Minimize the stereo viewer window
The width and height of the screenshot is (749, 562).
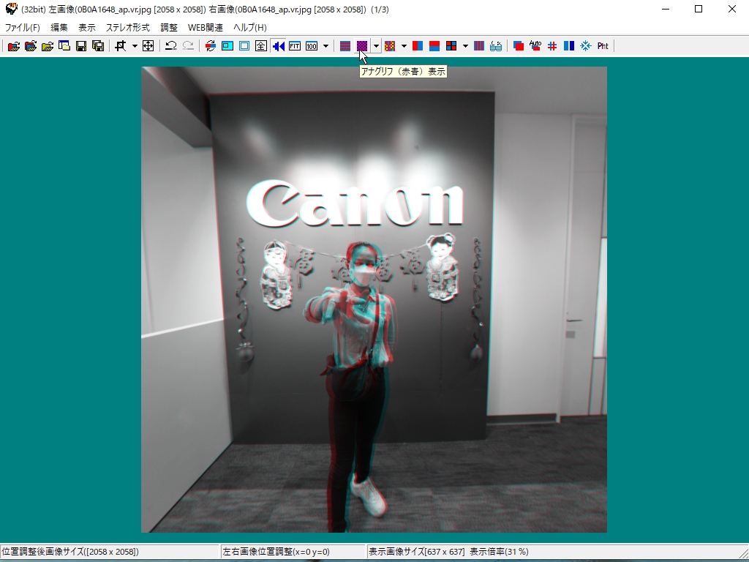[x=666, y=9]
